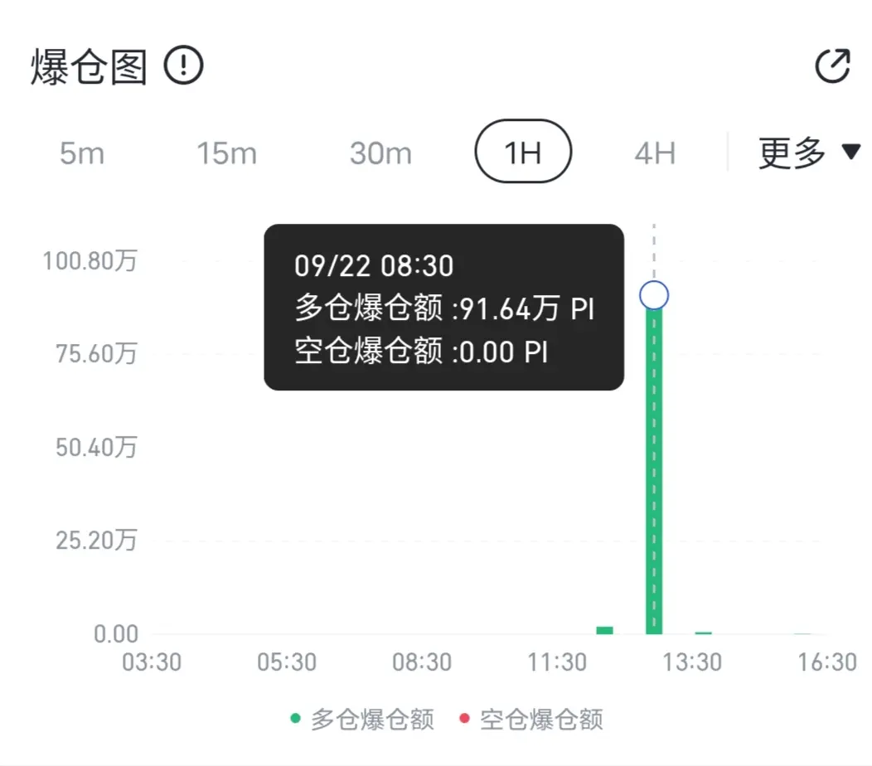Choose the 1H interval pill
Viewport: 872px width, 766px height.
click(x=523, y=152)
